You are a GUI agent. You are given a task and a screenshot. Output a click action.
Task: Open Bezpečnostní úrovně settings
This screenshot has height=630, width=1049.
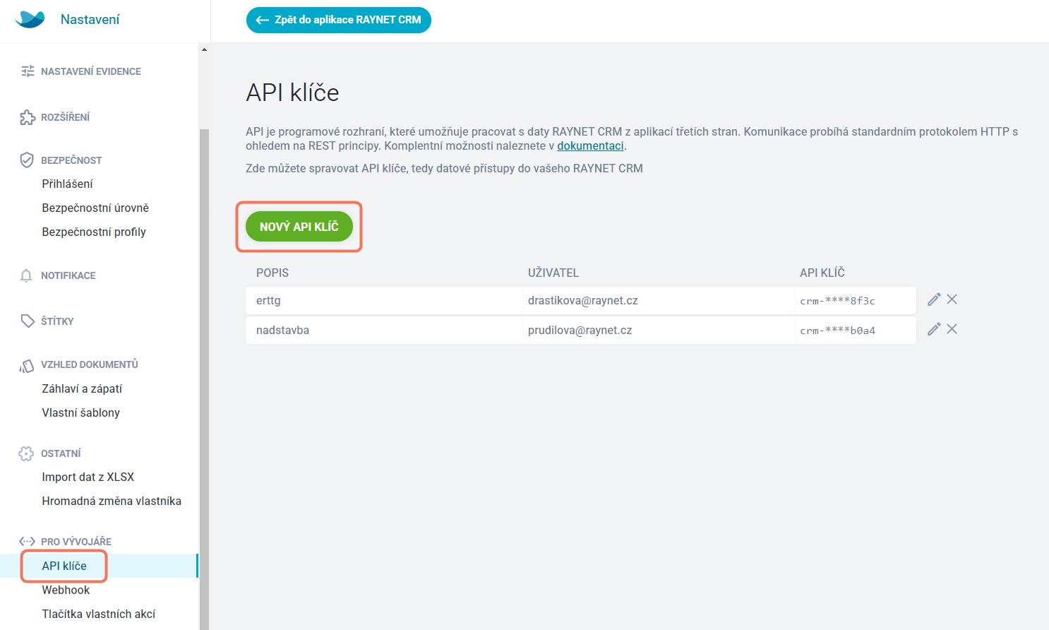coord(95,208)
